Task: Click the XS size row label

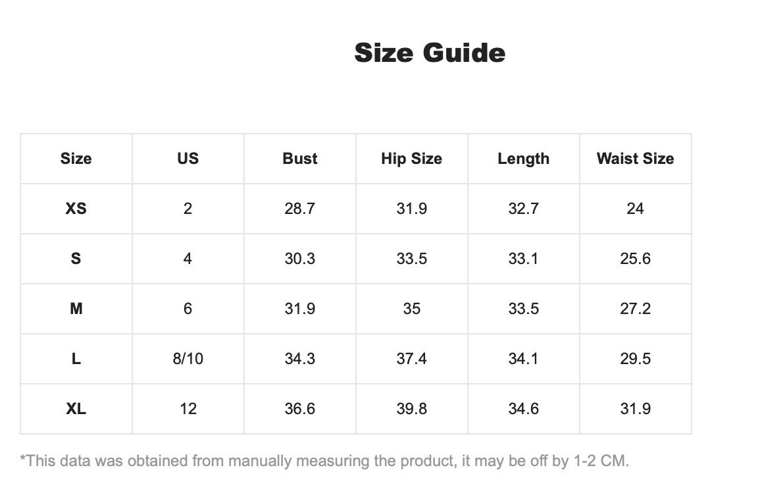Action: [x=76, y=209]
